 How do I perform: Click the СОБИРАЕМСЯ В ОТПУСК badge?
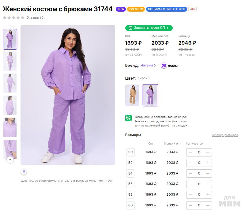(167, 9)
